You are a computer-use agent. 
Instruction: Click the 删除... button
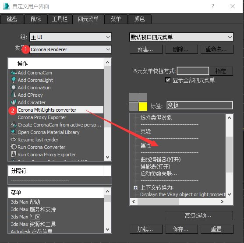181,49
